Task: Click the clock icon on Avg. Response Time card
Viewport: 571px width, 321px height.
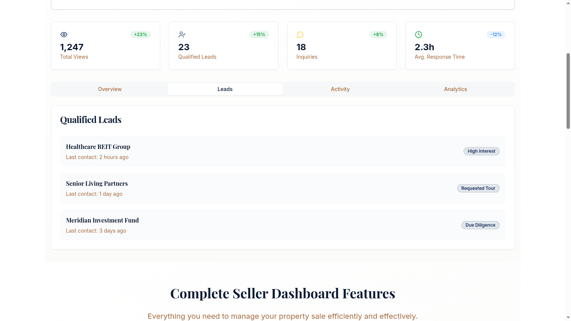Action: point(419,35)
